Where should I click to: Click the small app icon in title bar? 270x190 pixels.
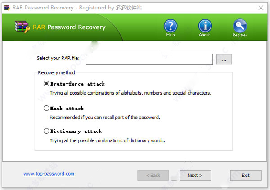[6, 7]
